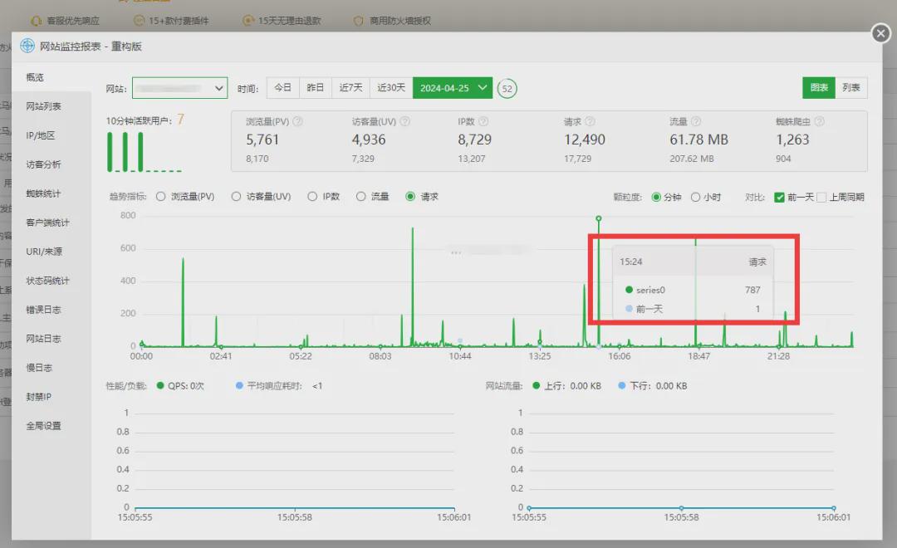Screen dimensions: 897x548
Task: Click the help icon next to 流量 stat
Action: [x=696, y=121]
